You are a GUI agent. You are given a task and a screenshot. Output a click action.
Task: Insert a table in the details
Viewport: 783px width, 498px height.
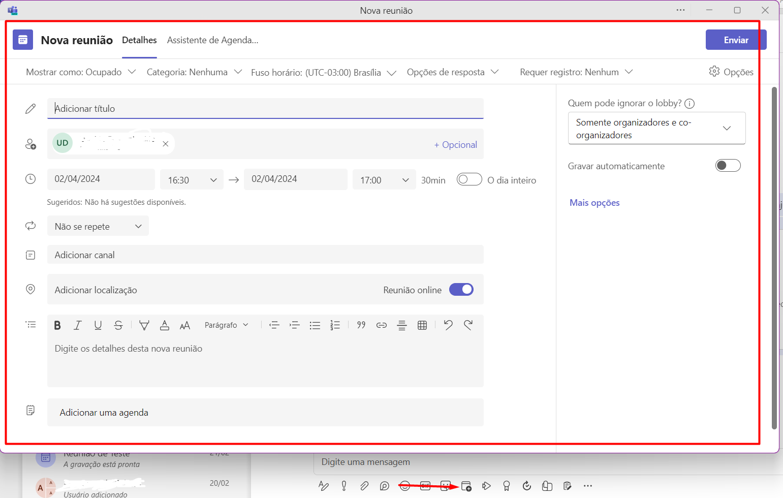pyautogui.click(x=422, y=325)
